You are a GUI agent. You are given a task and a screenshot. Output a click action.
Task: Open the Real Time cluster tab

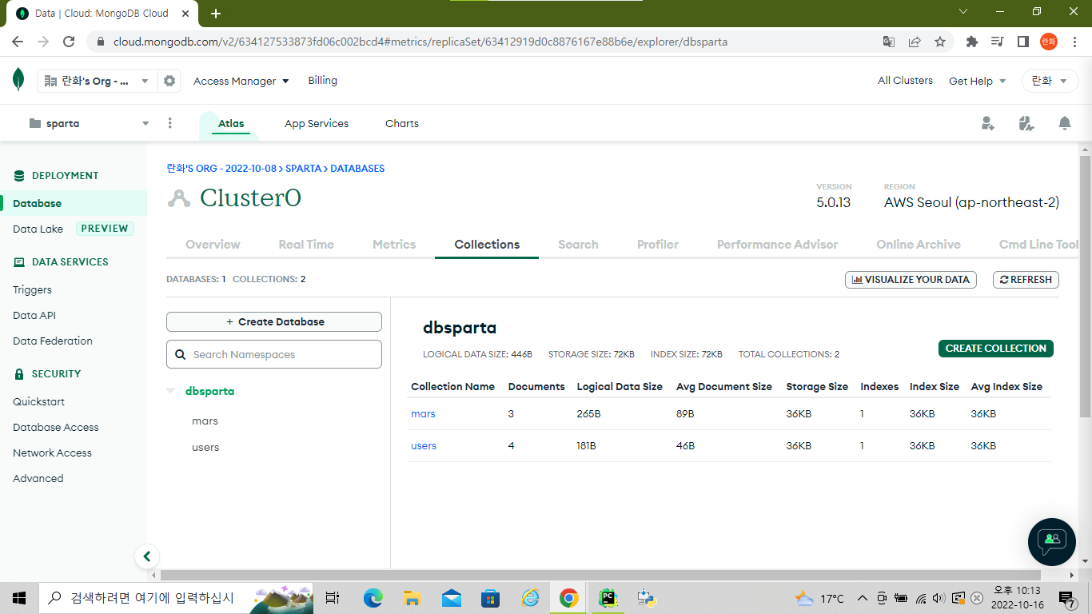tap(306, 245)
